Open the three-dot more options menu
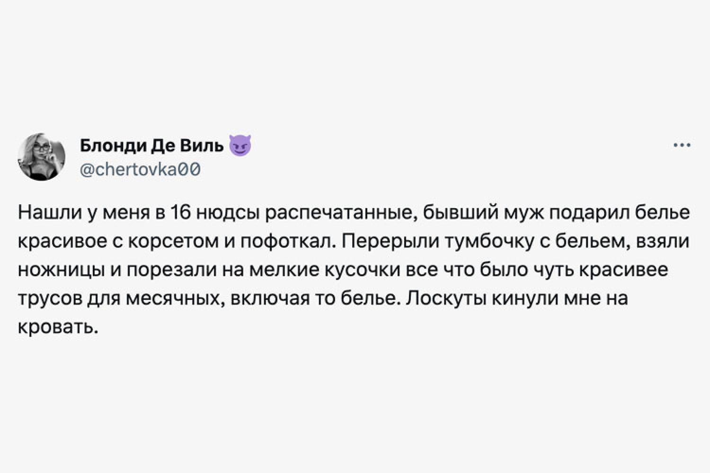The height and width of the screenshot is (473, 710). tap(682, 146)
